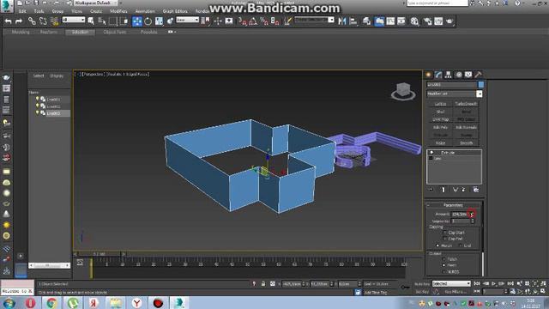
Task: Open the Workspace Default dropdown
Action: pyautogui.click(x=95, y=3)
